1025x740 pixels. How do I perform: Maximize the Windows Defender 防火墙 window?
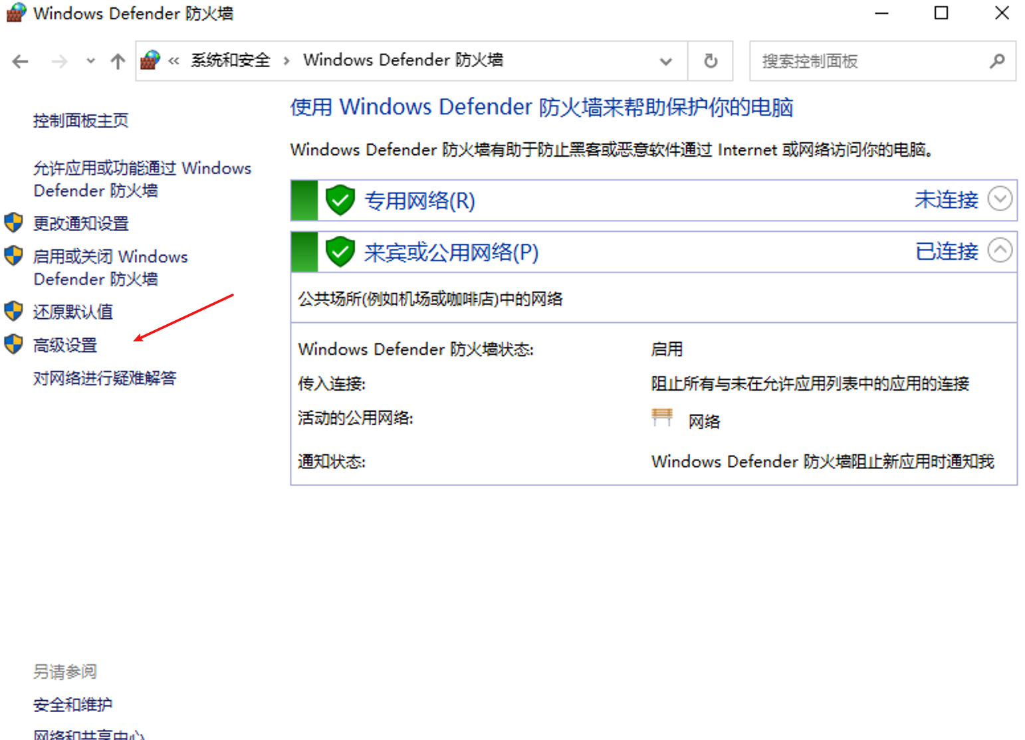[941, 13]
